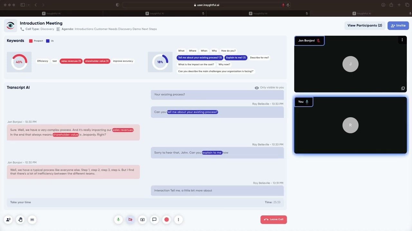Click the speaker participant icon

[x=8, y=219]
